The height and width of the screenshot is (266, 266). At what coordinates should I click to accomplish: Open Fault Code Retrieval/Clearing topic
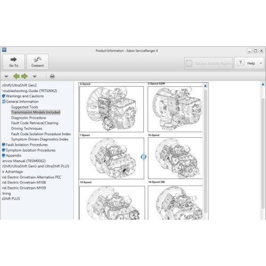[x=35, y=123]
